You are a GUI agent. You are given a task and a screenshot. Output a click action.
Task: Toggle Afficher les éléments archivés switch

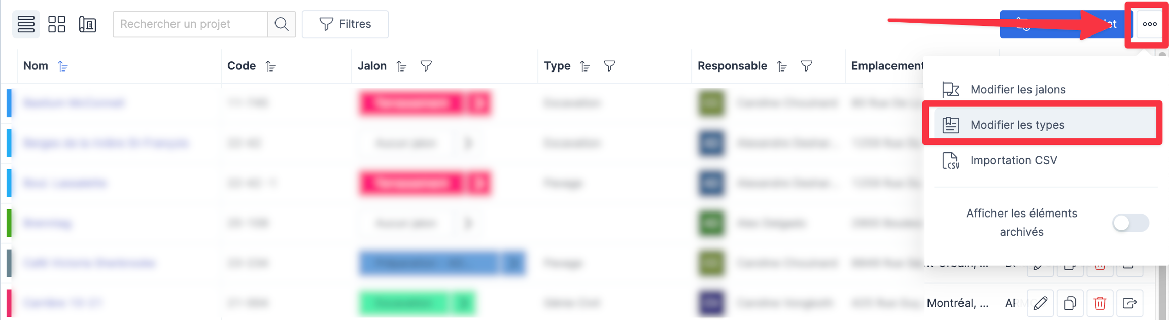(x=1130, y=223)
